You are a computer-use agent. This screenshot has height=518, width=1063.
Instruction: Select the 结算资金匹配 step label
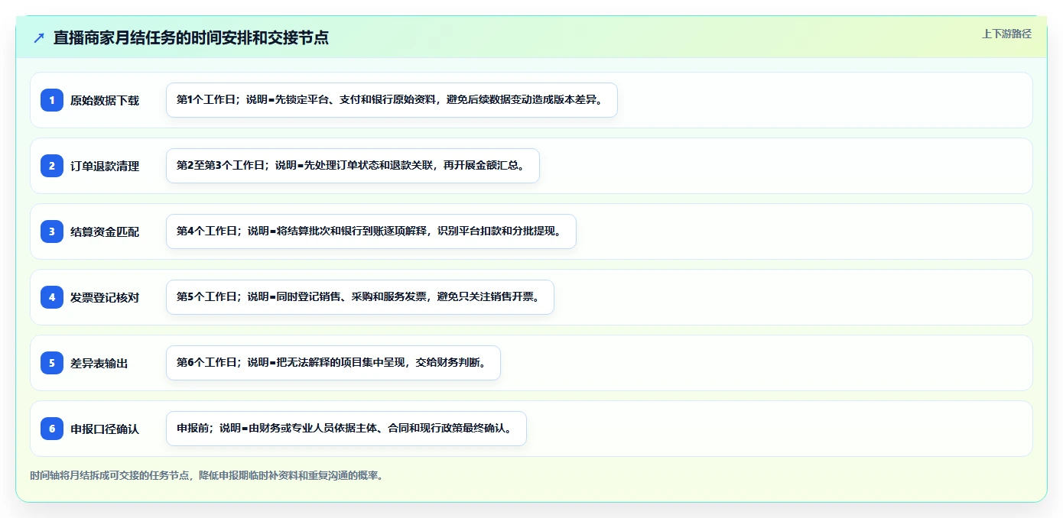[105, 231]
